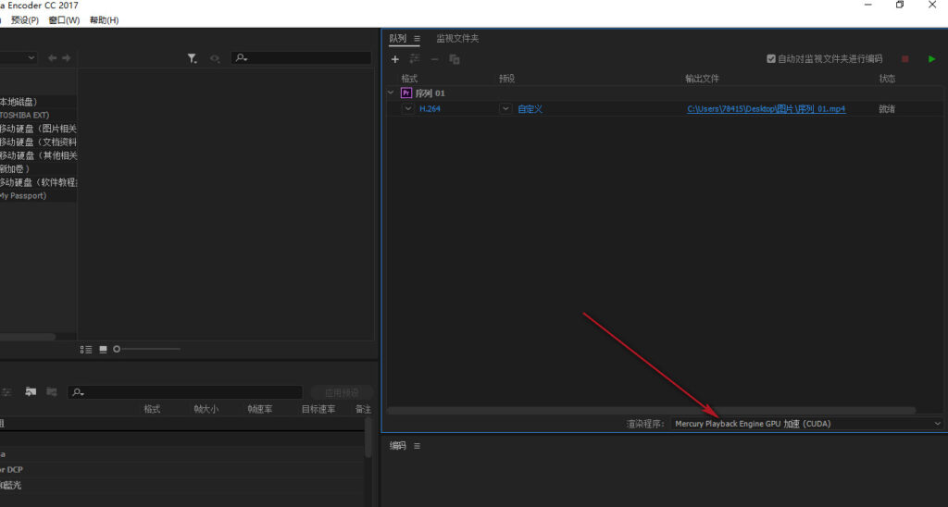Go forward with the right arrow in browser
The width and height of the screenshot is (948, 507).
(x=67, y=58)
